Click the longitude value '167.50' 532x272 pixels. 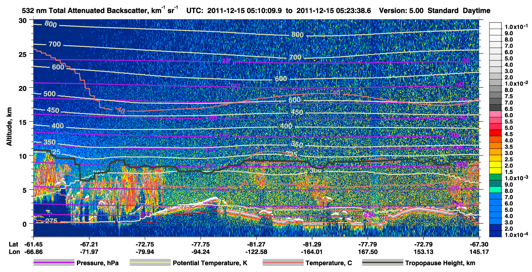pyautogui.click(x=368, y=252)
